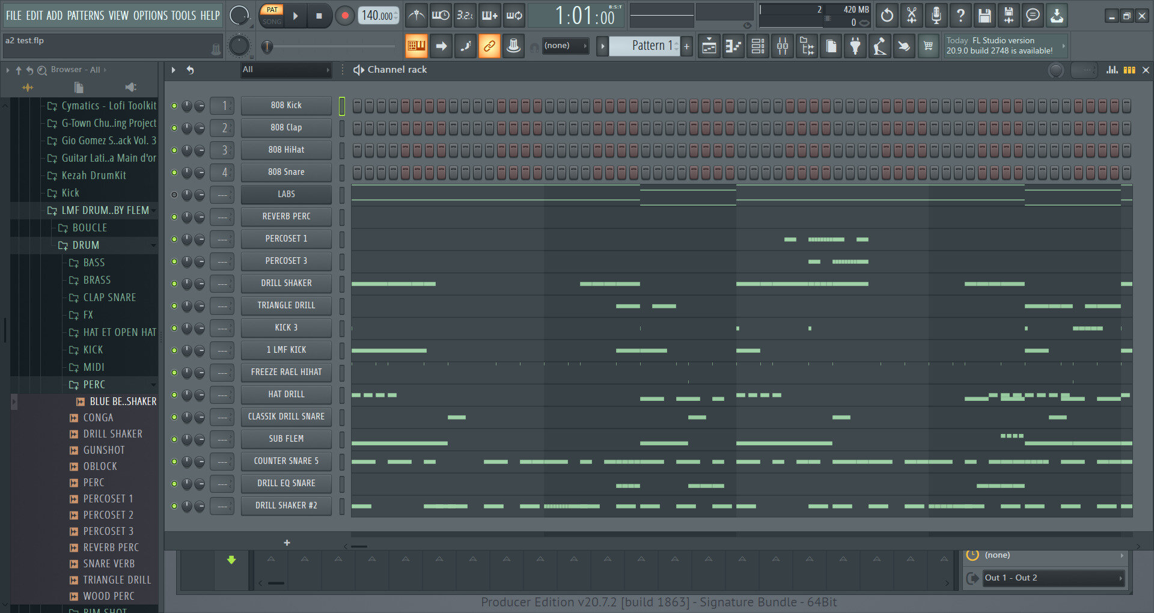Open the shop cart icon
The width and height of the screenshot is (1154, 613).
point(928,46)
